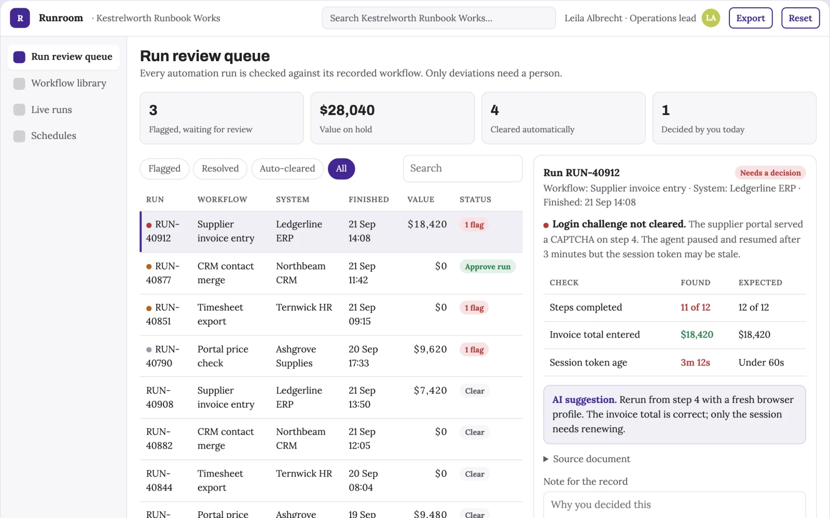Select run RUN-40790 in the table

(x=331, y=356)
